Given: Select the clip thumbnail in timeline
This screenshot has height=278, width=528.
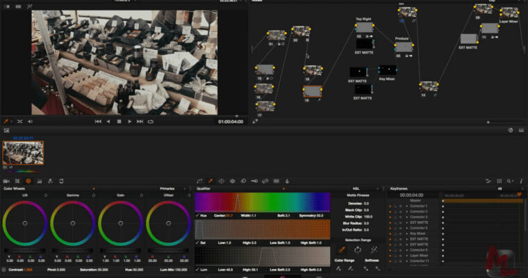Looking at the screenshot, I should click(22, 152).
